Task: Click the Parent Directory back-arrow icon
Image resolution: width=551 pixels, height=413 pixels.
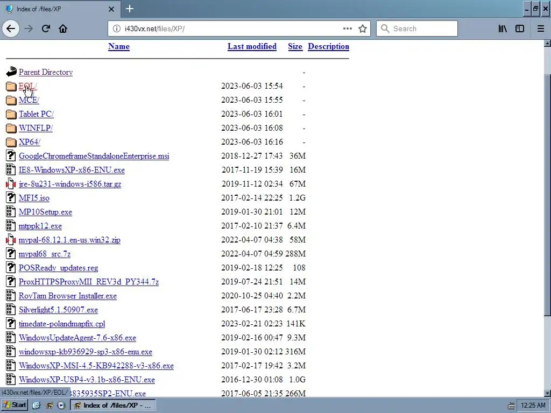Action: point(11,72)
